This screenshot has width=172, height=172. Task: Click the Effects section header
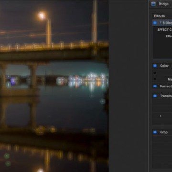(x=160, y=16)
